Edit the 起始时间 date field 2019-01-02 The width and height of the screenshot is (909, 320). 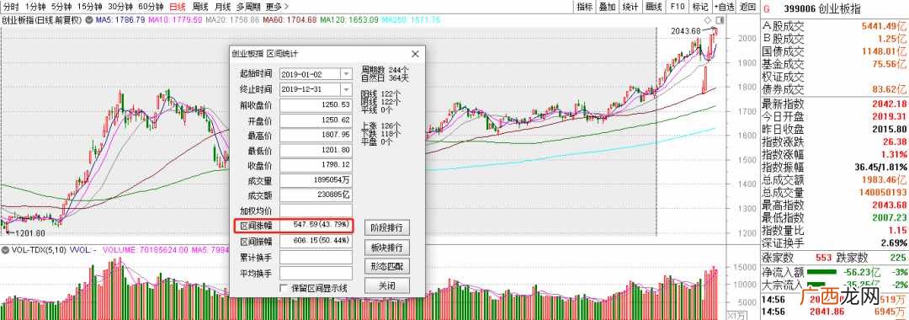[x=310, y=74]
